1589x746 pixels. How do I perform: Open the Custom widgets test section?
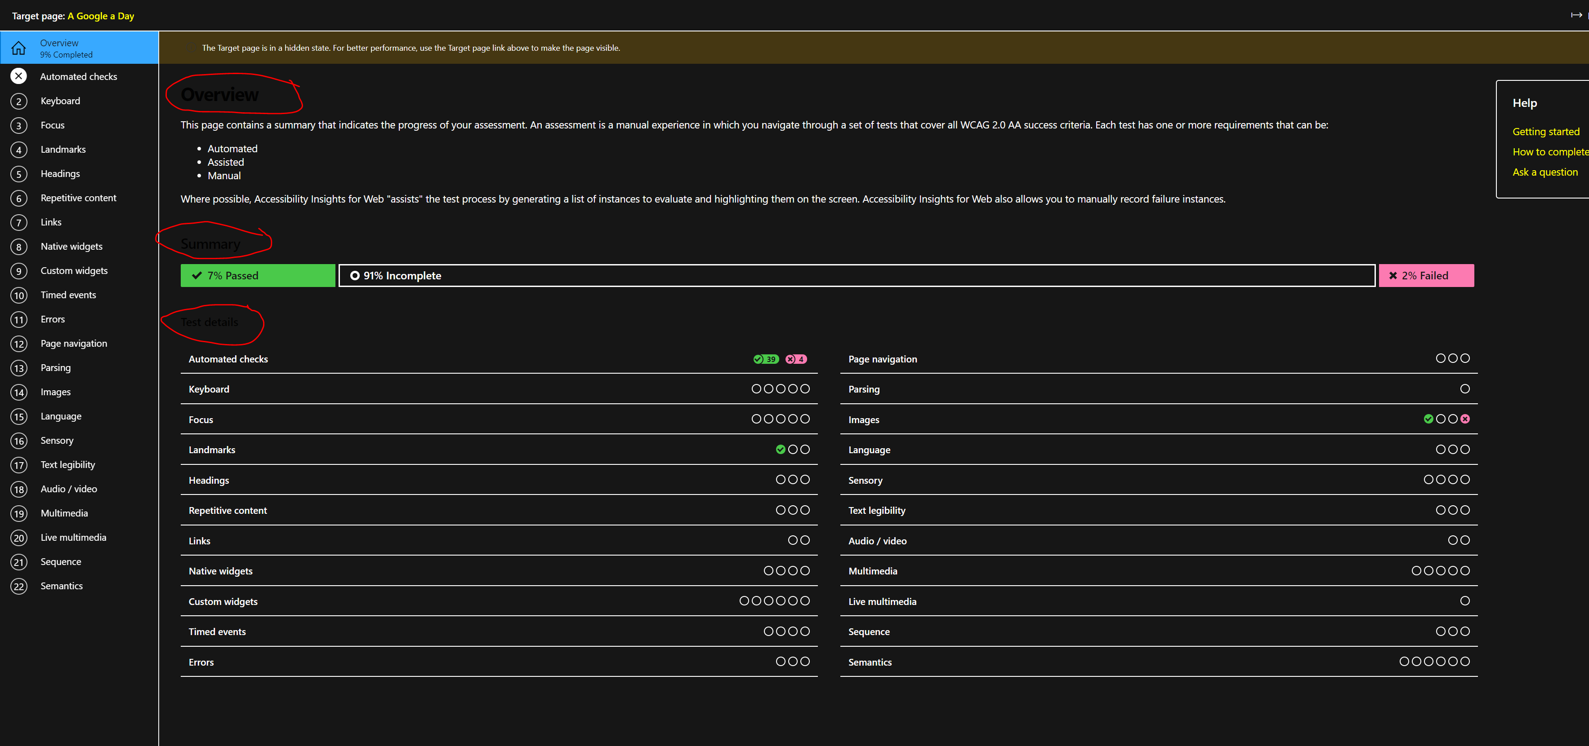click(74, 270)
